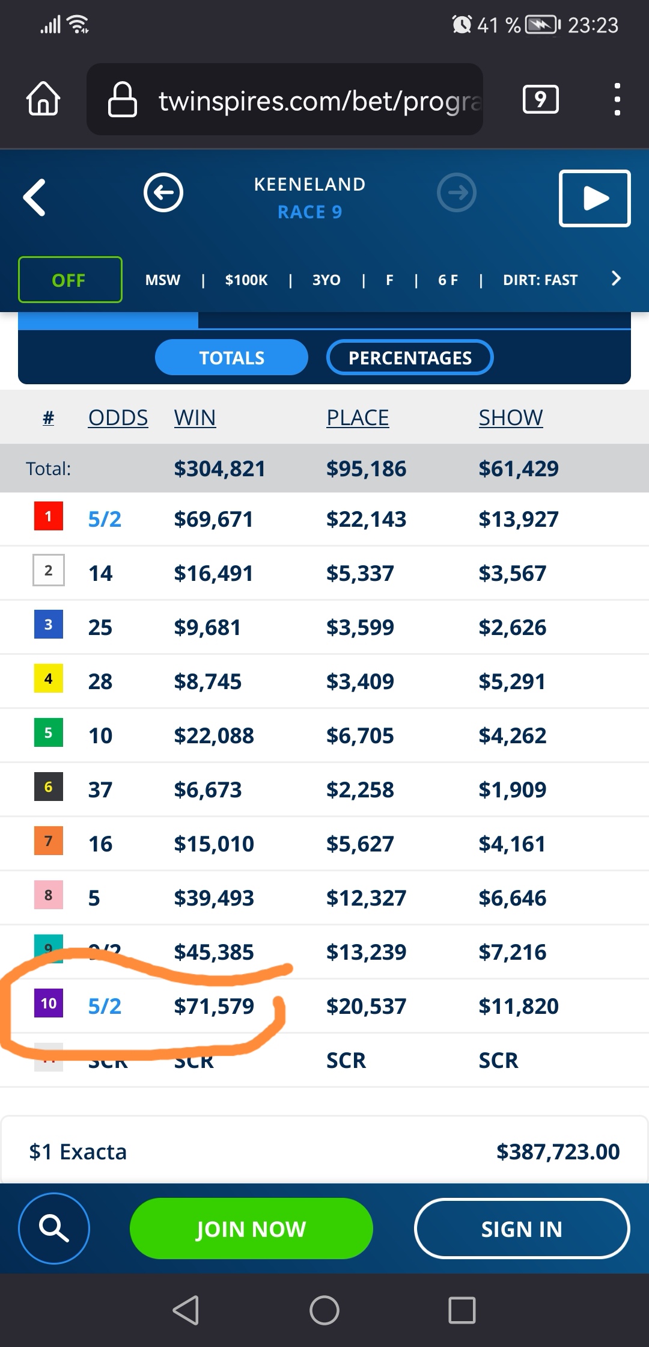Tap the browser home icon

43,99
